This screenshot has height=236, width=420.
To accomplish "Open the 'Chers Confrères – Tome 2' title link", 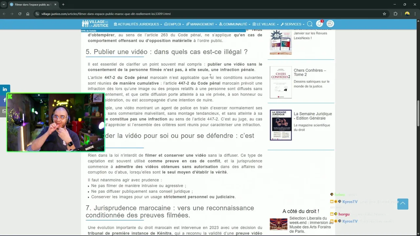I will point(310,72).
